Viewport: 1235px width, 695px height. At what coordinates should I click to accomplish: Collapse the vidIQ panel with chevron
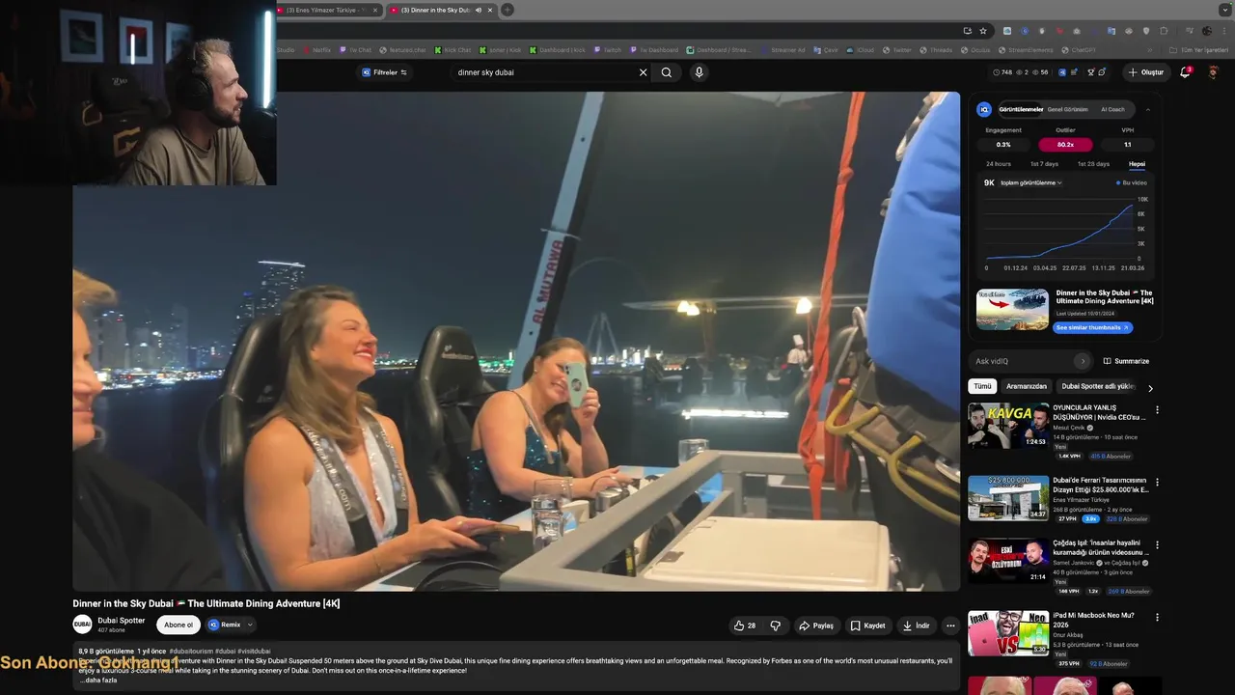pyautogui.click(x=1147, y=109)
